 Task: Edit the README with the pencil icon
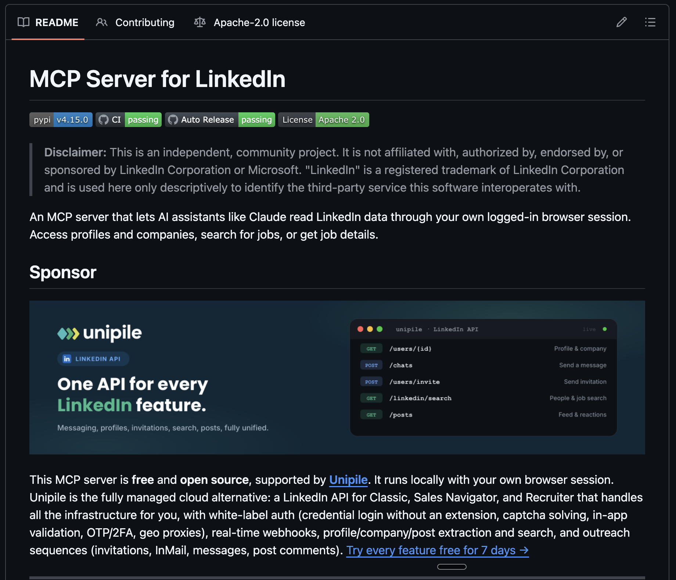(x=622, y=22)
